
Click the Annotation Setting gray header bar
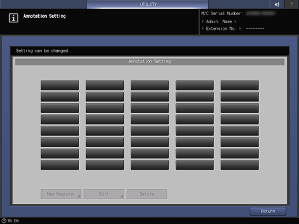tap(150, 62)
